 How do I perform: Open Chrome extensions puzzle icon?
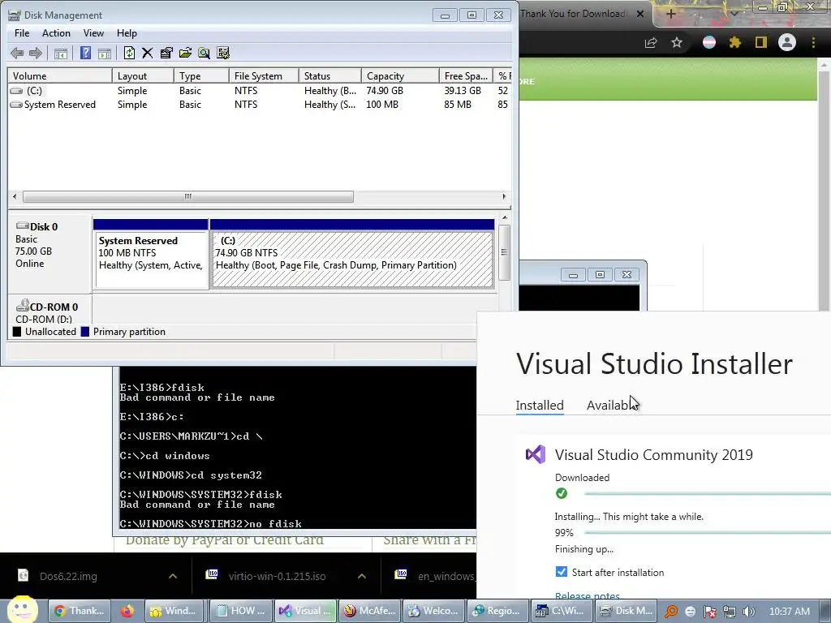(734, 42)
